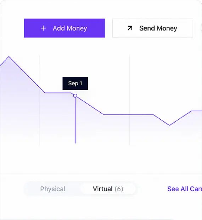The image size is (202, 220).
Task: Open the See All Cards link
Action: click(x=185, y=189)
